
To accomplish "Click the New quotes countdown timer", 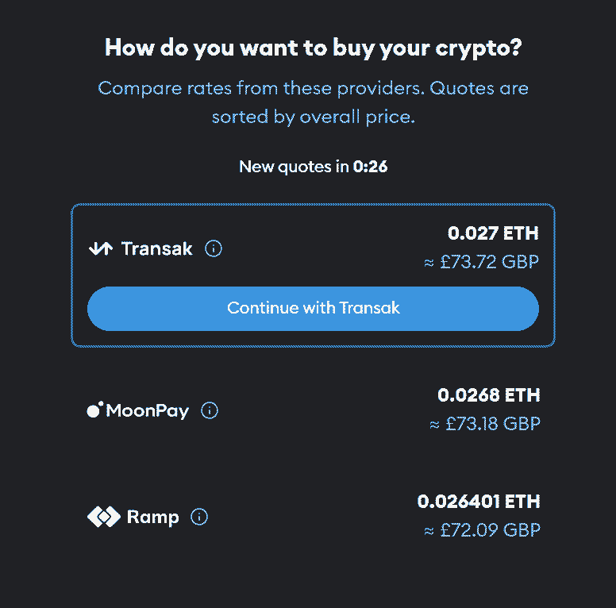I will click(x=370, y=167).
